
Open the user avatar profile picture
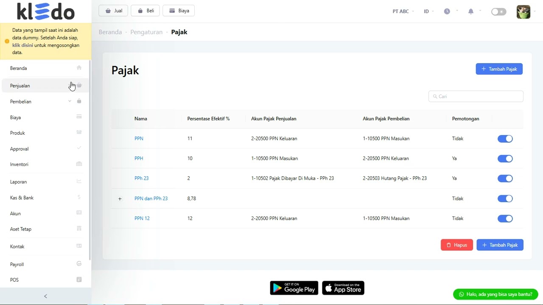click(x=523, y=12)
